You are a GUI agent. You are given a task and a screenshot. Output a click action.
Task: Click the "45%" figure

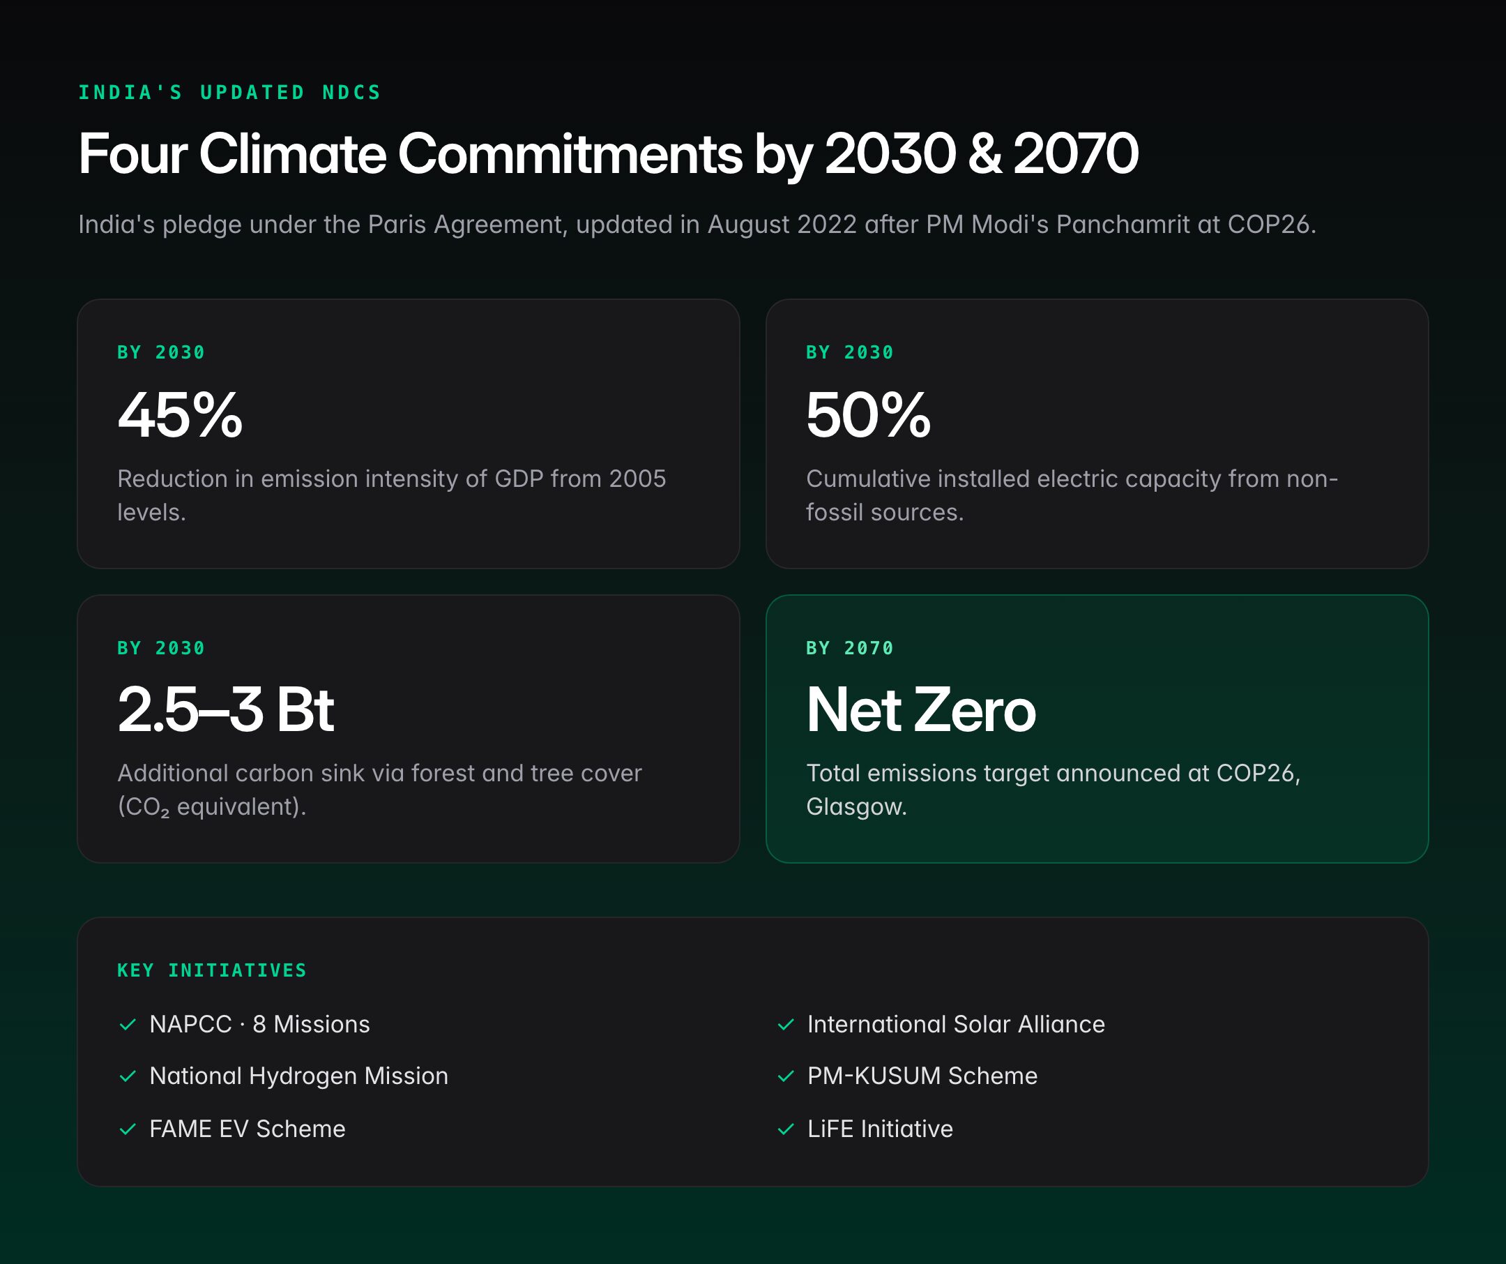pos(181,414)
